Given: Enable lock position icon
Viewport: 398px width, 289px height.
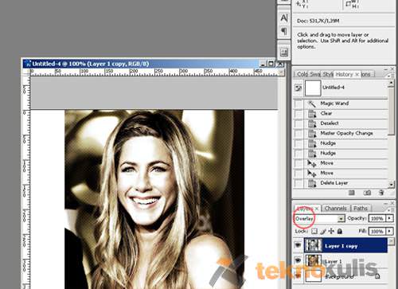Looking at the screenshot, I should pos(331,231).
